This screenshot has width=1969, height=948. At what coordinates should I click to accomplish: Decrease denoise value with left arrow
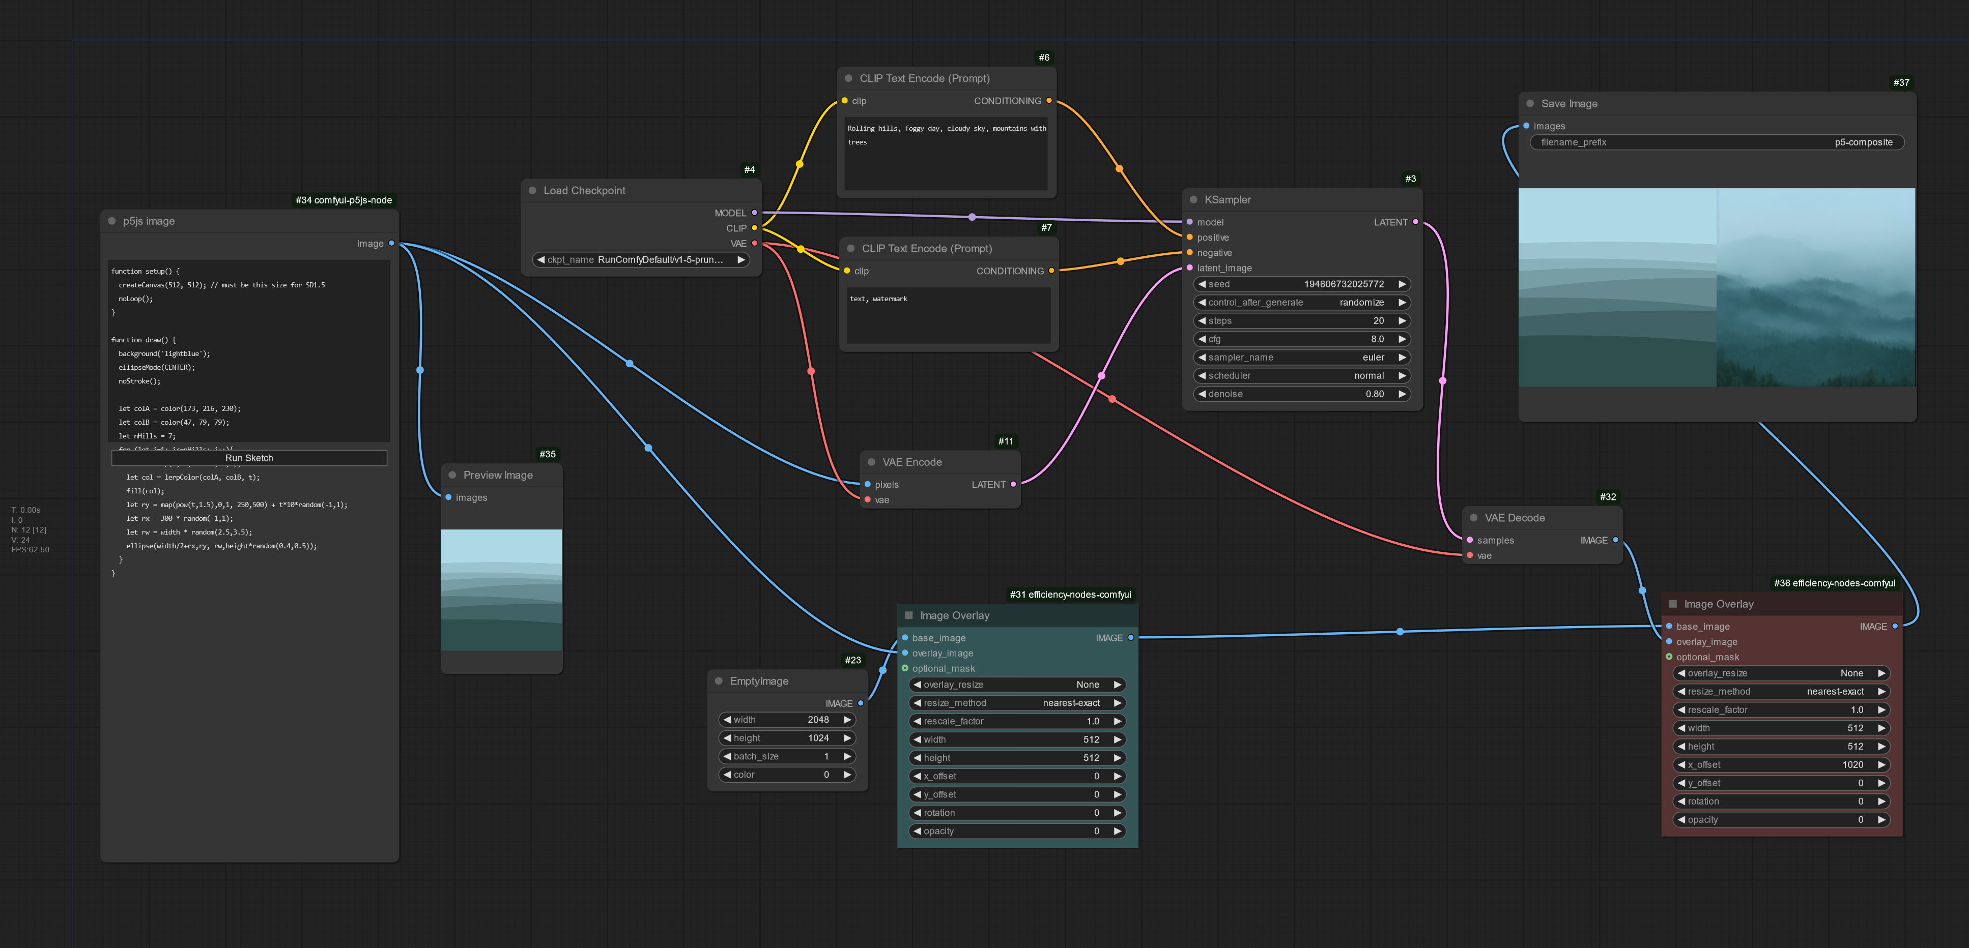(x=1203, y=394)
